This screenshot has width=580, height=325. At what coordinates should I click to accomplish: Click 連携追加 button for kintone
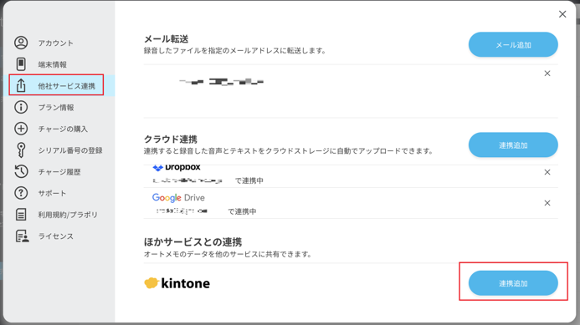[x=513, y=283]
